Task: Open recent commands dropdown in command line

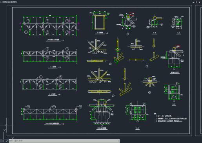Action: tap(11, 141)
